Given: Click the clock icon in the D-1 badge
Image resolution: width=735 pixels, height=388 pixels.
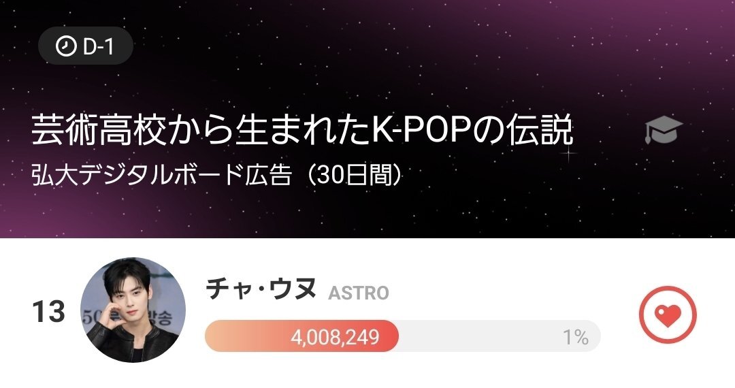Looking at the screenshot, I should pyautogui.click(x=65, y=47).
